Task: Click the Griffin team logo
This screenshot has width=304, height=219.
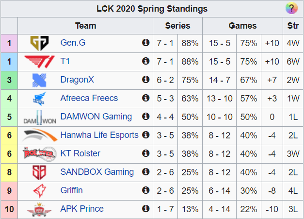Action: (39, 190)
